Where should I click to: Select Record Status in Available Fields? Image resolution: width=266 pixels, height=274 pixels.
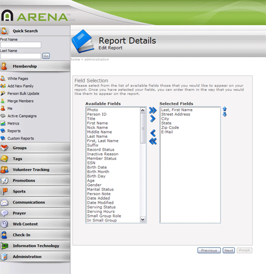coord(113,150)
